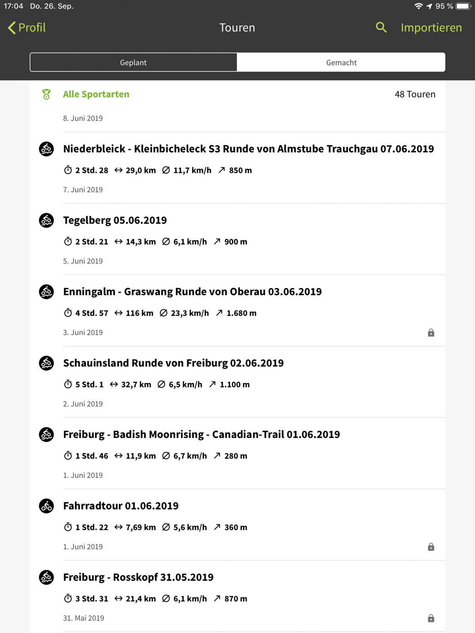Tap the mountain bike icon beside Tegelberg

[46, 220]
